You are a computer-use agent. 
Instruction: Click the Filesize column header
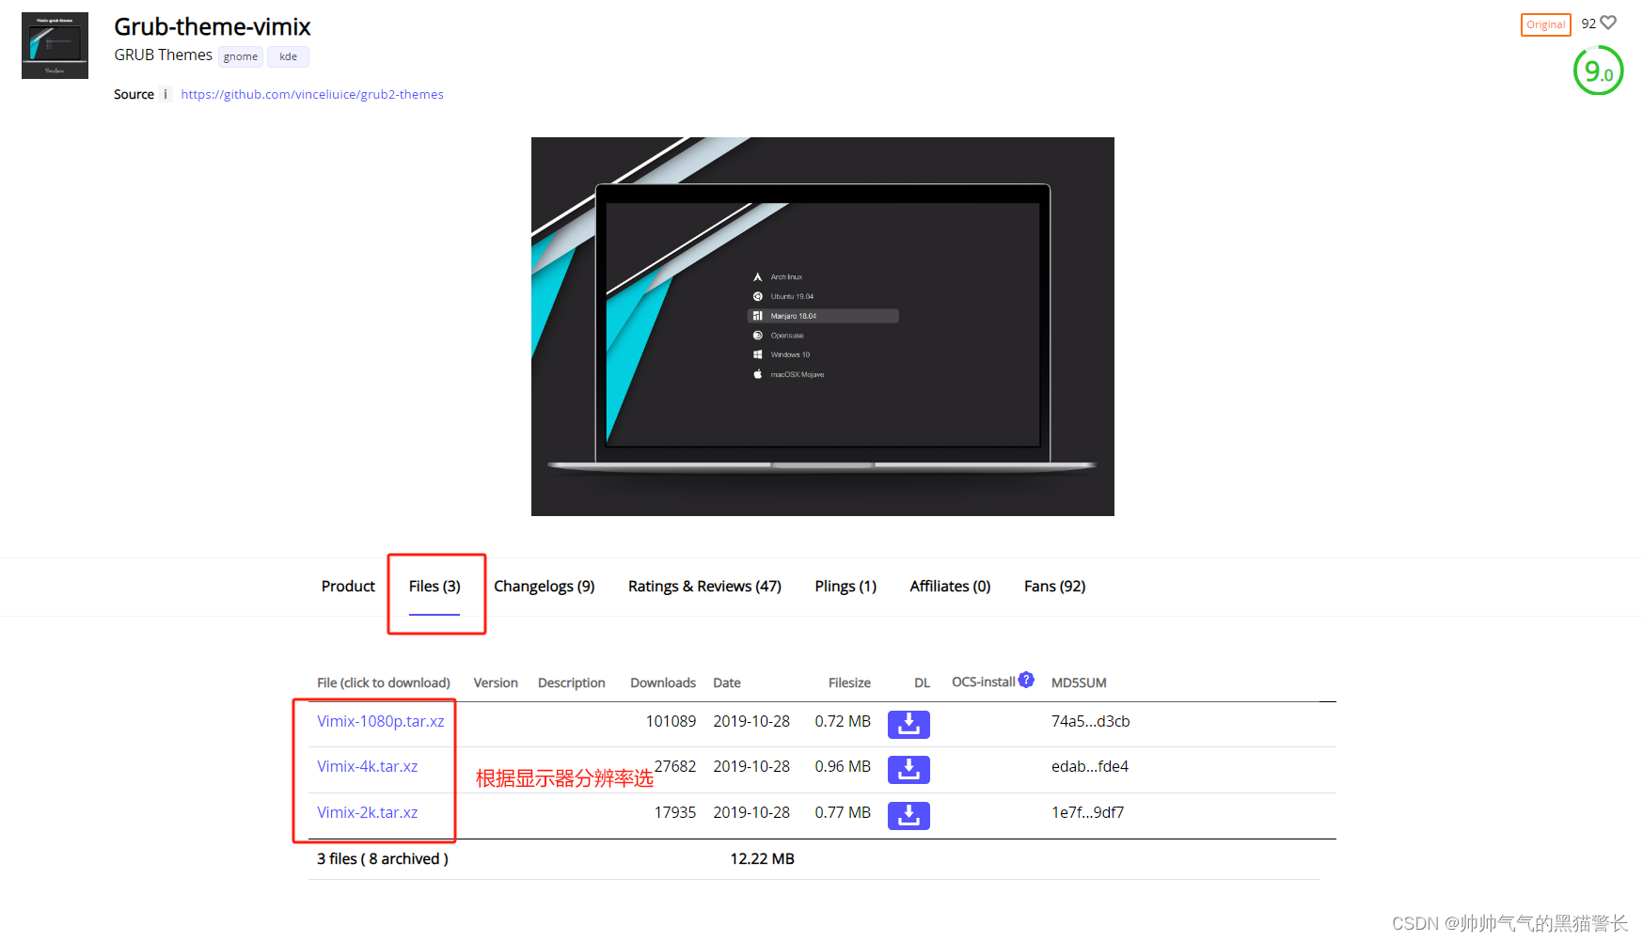point(849,682)
